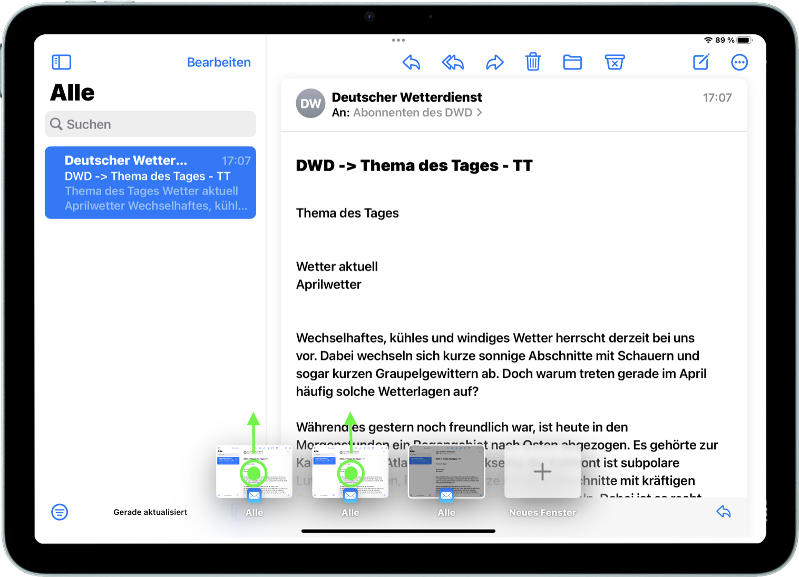
Task: Click into the Suchen search field
Action: [150, 124]
